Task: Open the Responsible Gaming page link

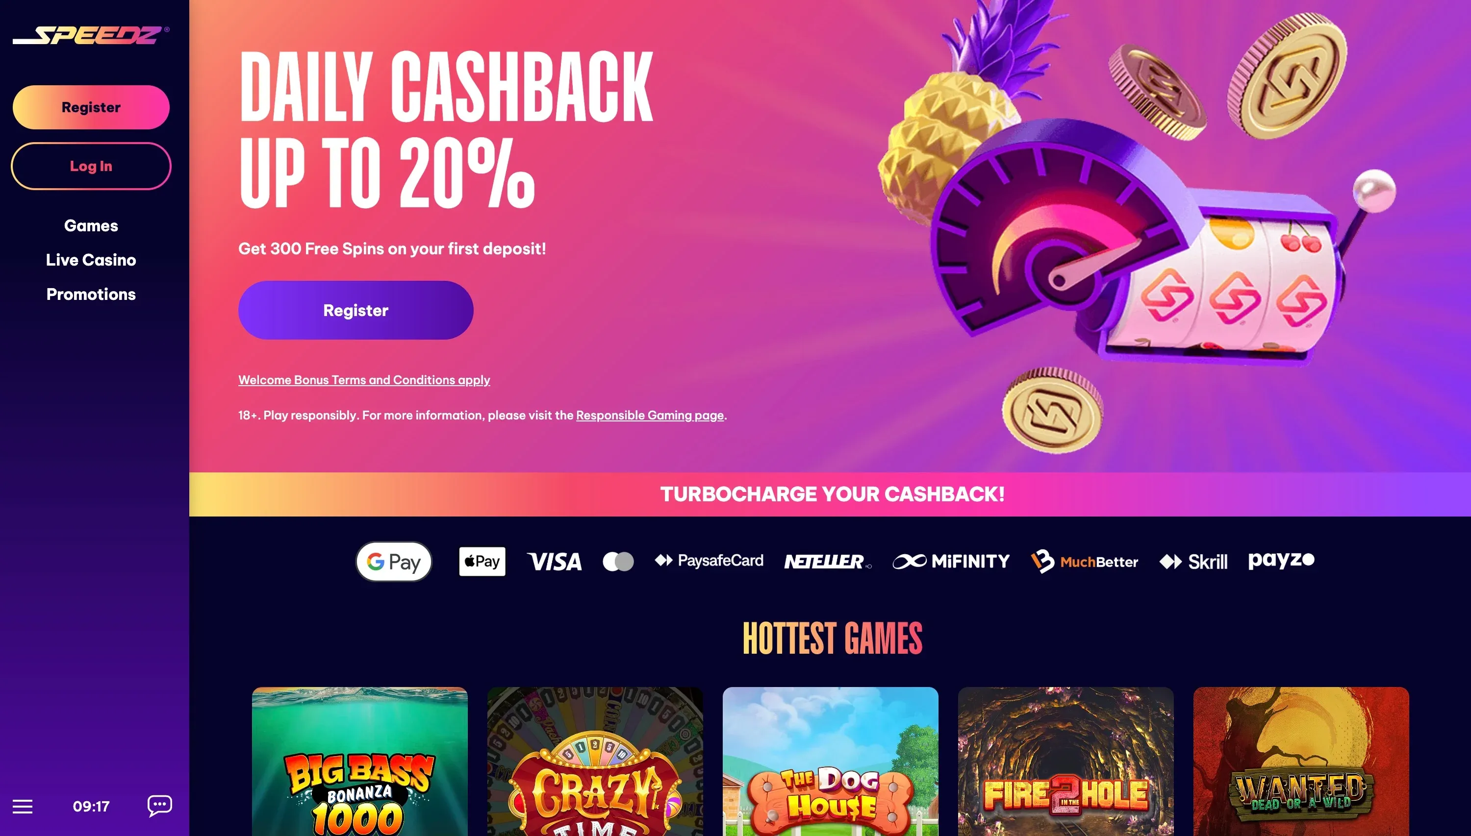Action: 650,415
